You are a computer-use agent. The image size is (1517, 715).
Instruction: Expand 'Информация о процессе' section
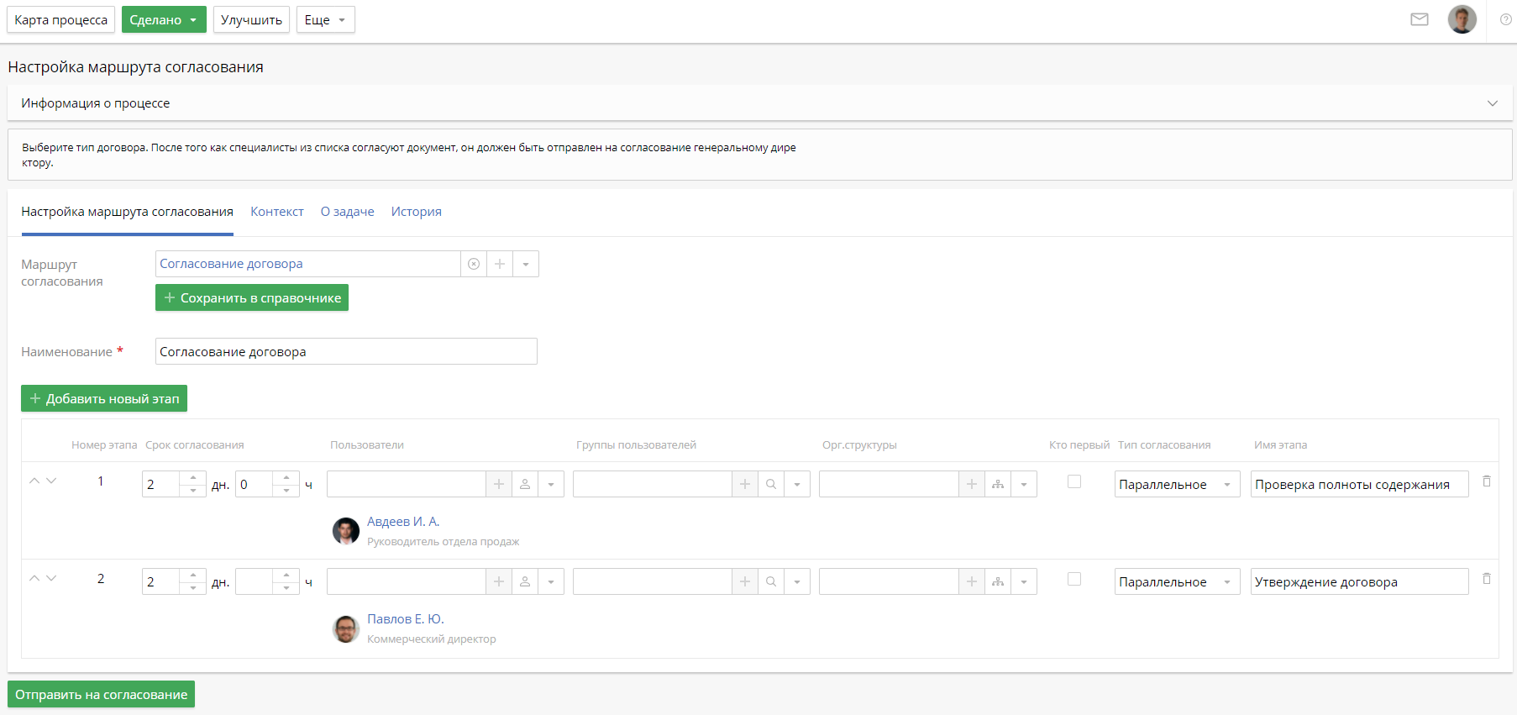click(1492, 103)
